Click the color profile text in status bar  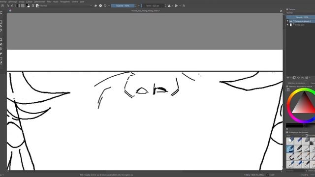point(106,175)
